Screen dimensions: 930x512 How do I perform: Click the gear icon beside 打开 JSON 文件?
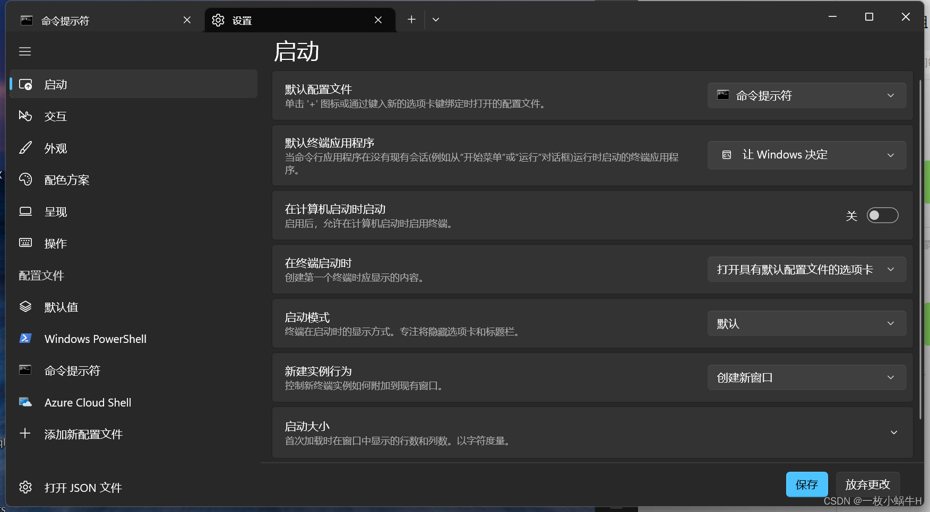click(x=25, y=487)
